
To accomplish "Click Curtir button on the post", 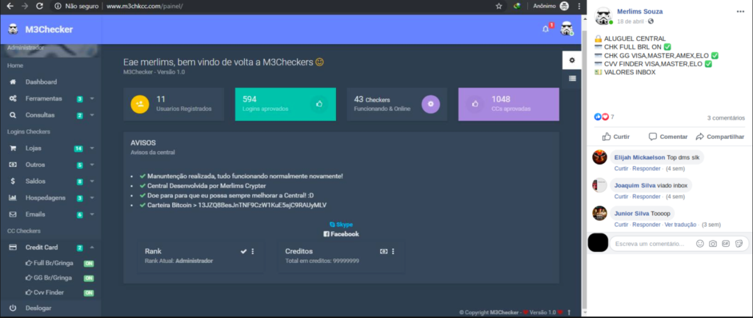I will tap(615, 137).
